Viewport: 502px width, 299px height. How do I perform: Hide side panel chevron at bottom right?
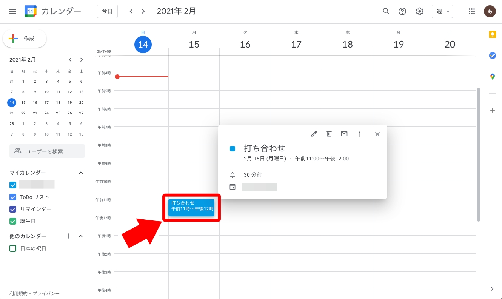tap(492, 289)
